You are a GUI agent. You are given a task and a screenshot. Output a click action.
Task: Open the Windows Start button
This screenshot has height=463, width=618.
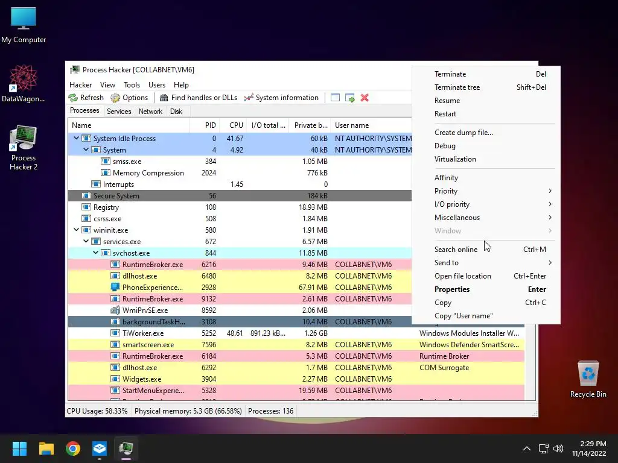[x=19, y=449]
